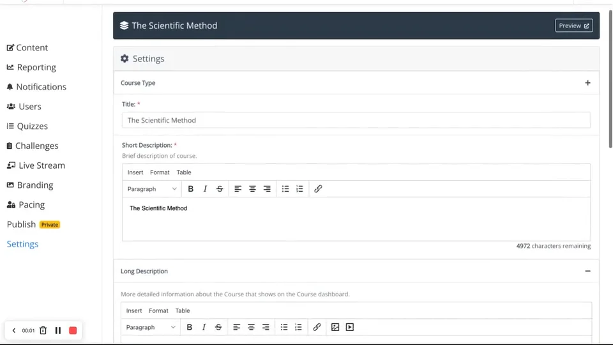Click the course layers icon in header
The height and width of the screenshot is (345, 613).
point(124,26)
